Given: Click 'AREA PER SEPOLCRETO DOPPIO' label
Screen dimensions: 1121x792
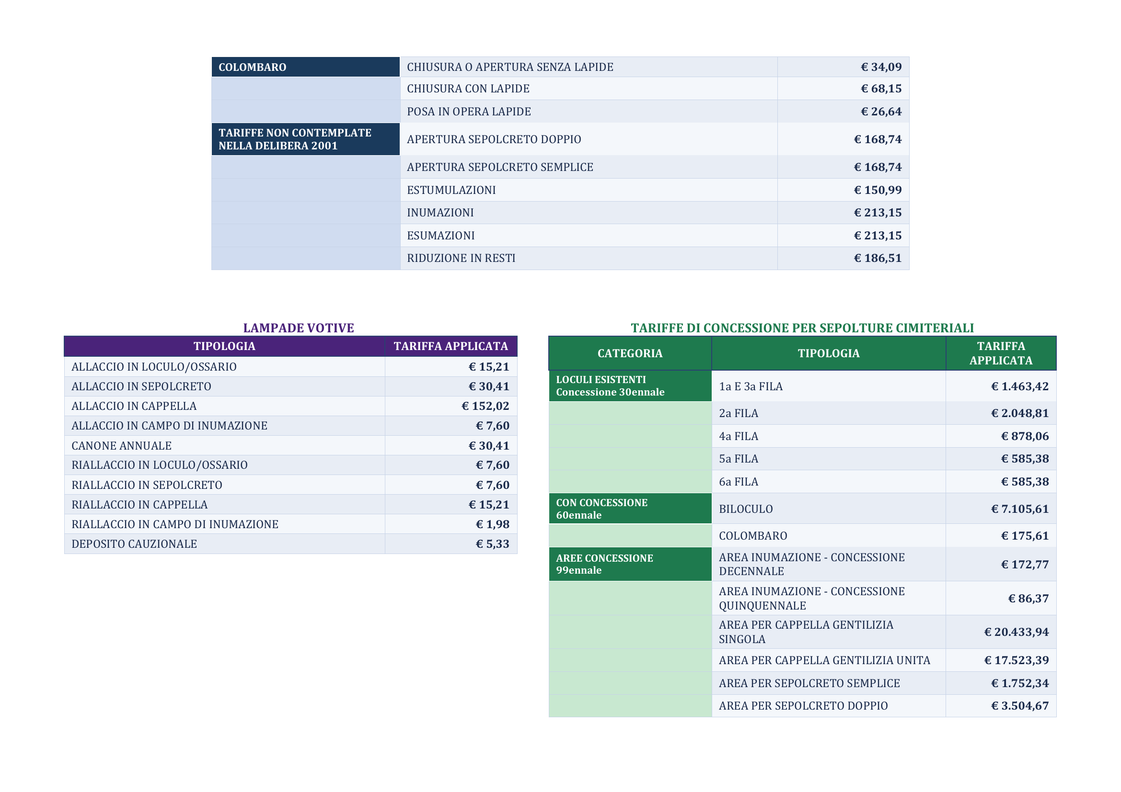Looking at the screenshot, I should [x=804, y=706].
